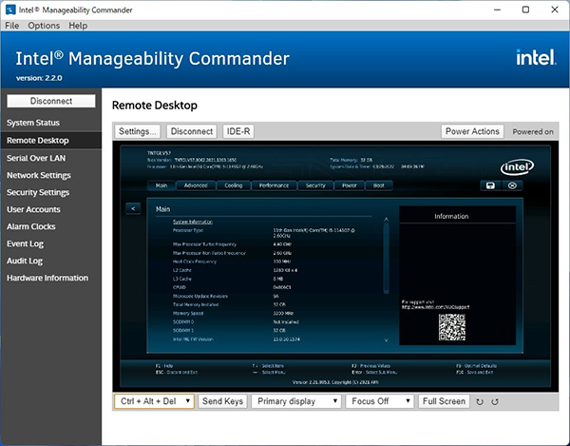
Task: Click the Intel logo inside BIOS screen
Action: tap(518, 167)
